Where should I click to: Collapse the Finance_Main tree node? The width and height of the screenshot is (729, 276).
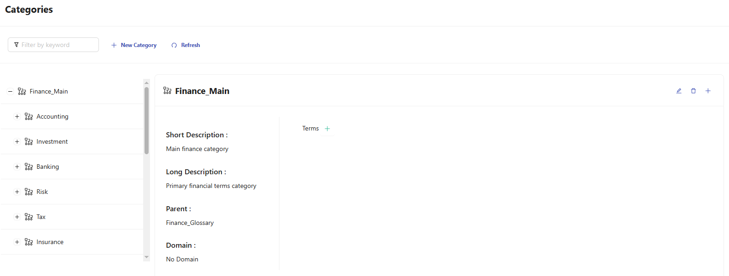(x=10, y=92)
